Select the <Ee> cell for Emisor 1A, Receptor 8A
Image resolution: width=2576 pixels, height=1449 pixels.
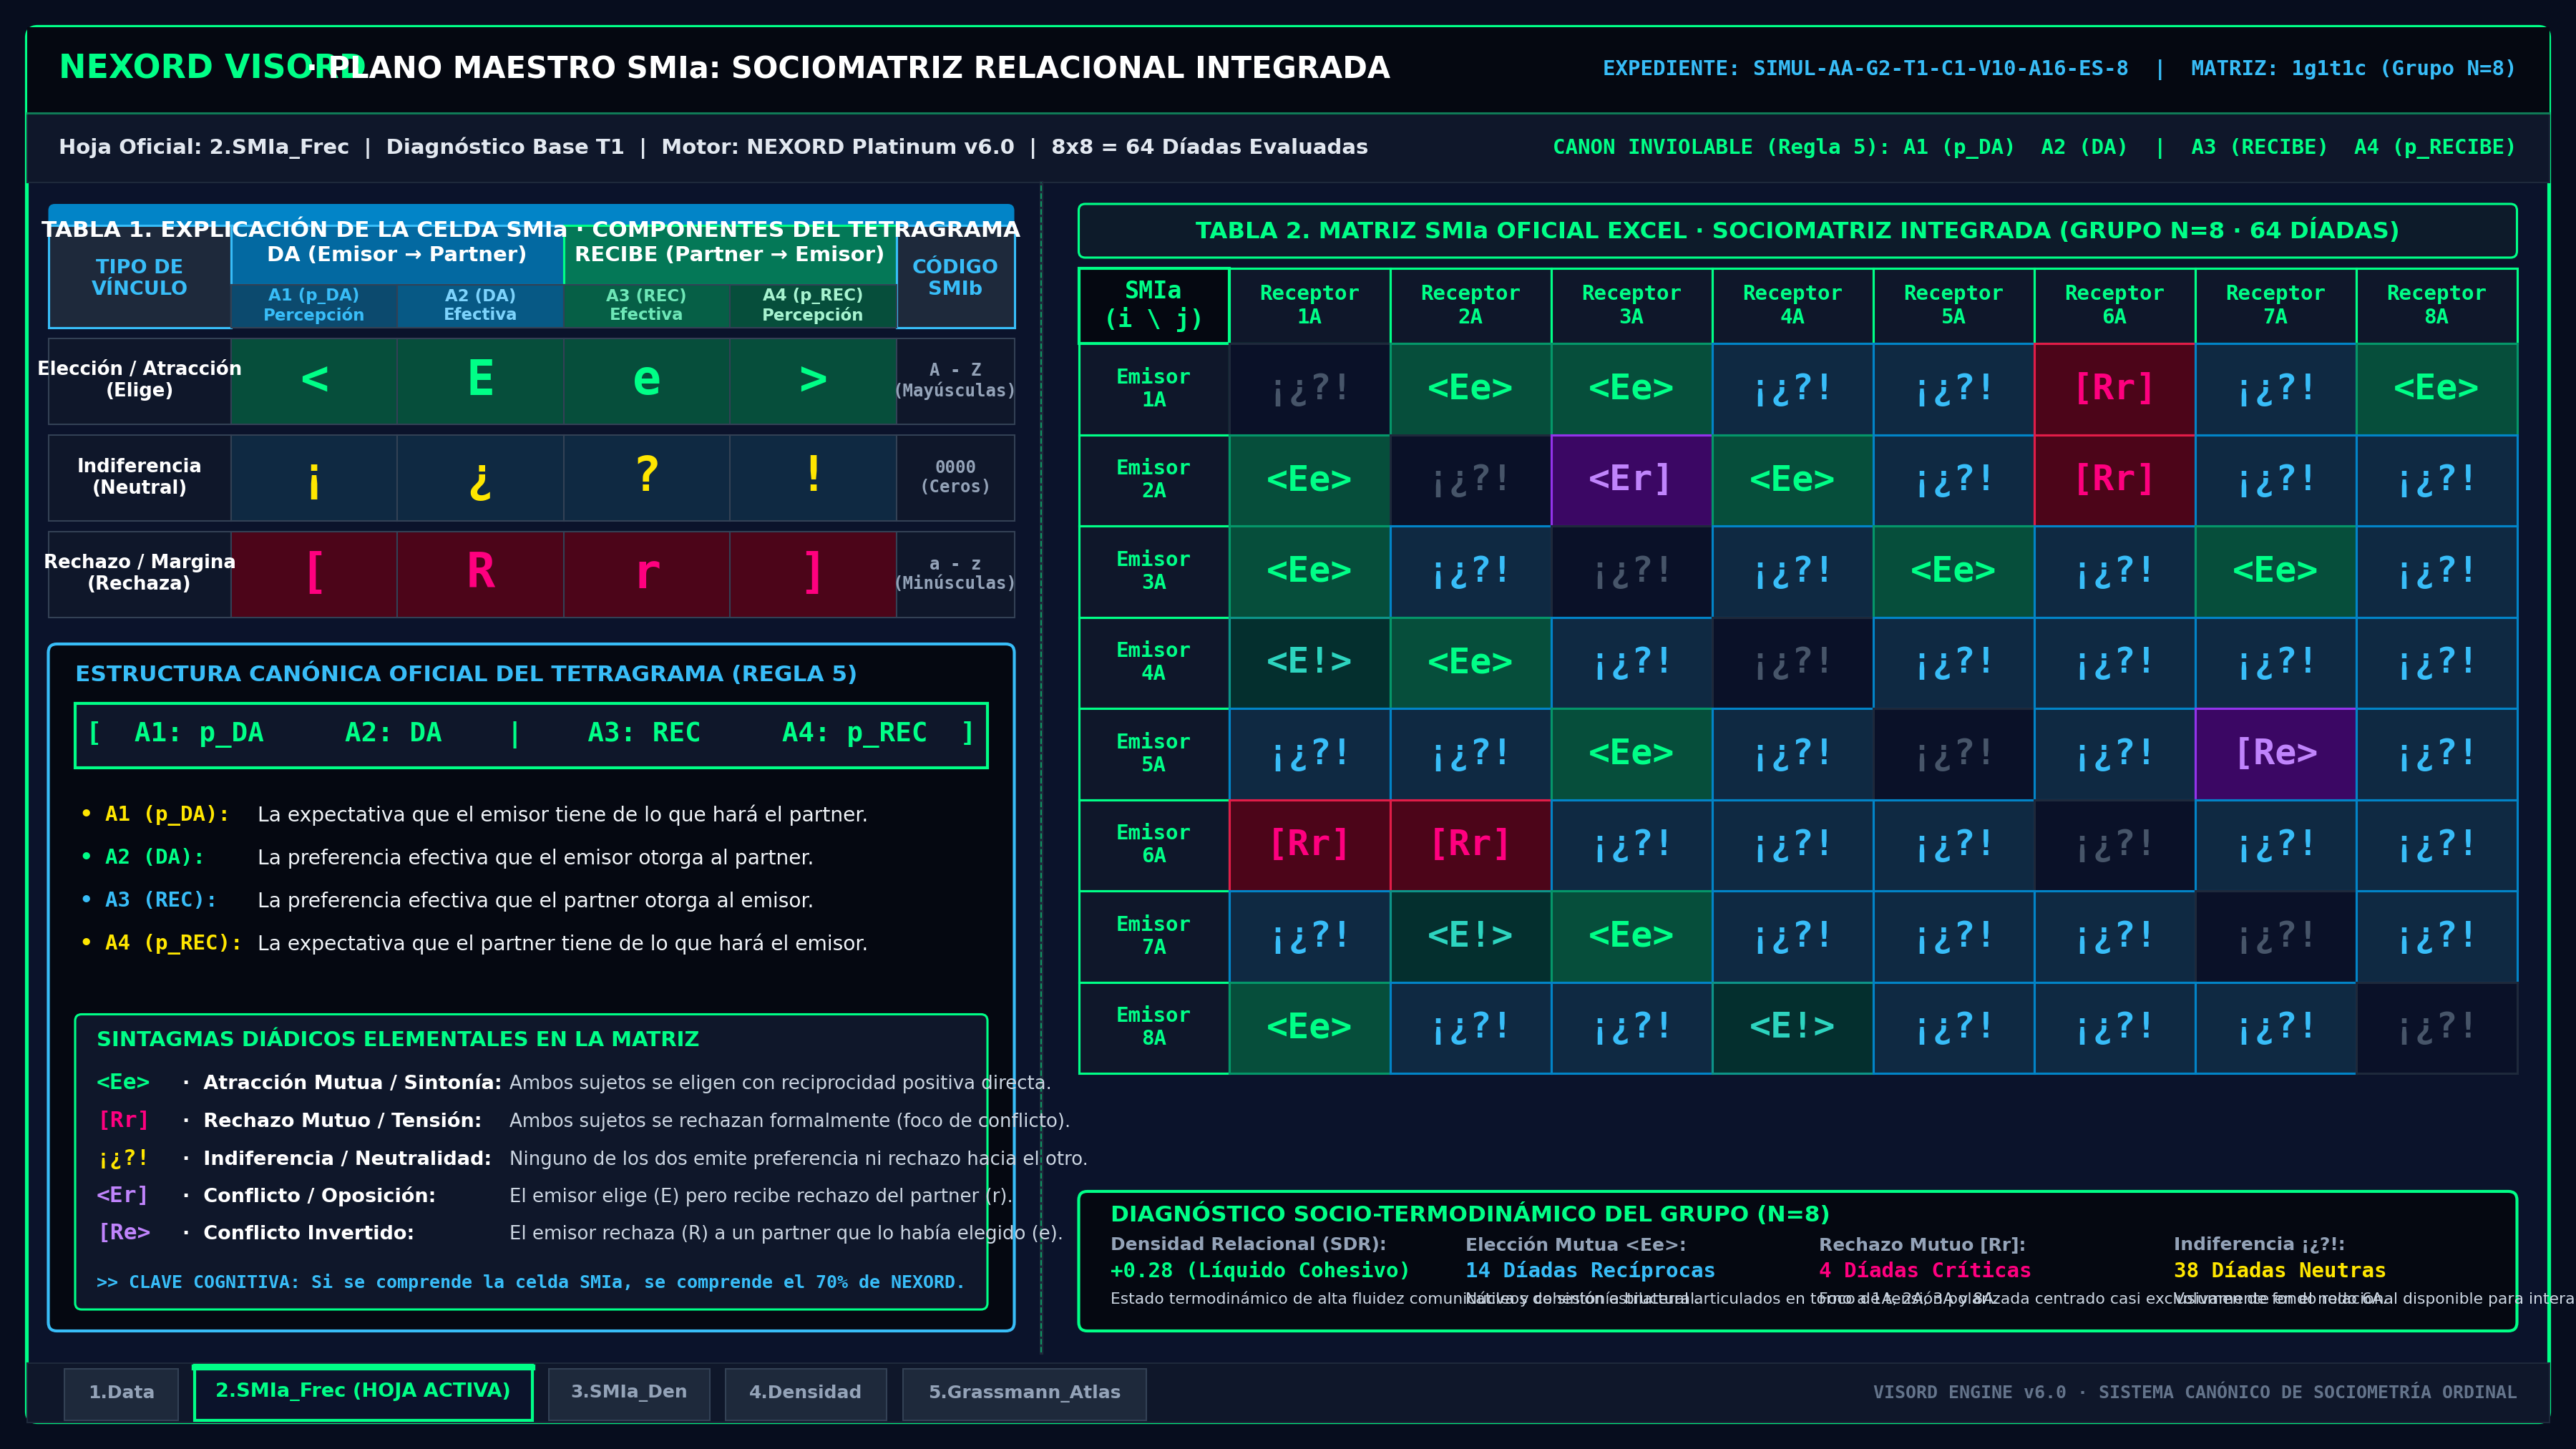tap(2436, 389)
